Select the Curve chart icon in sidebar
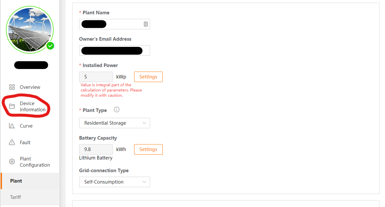385x207 pixels. [x=12, y=126]
